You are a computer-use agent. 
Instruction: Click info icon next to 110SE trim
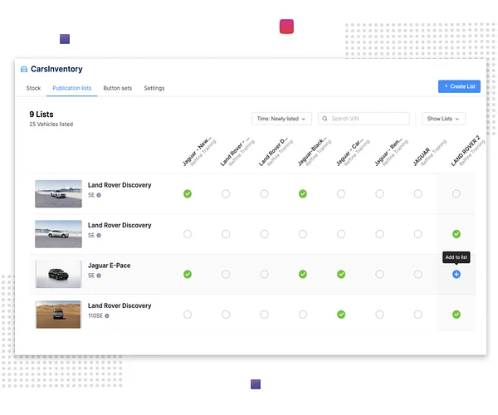click(x=107, y=315)
